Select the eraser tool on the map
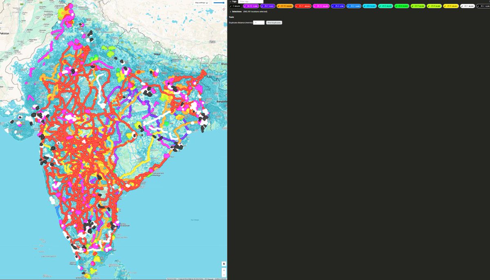This screenshot has height=280, width=490. 224,9
